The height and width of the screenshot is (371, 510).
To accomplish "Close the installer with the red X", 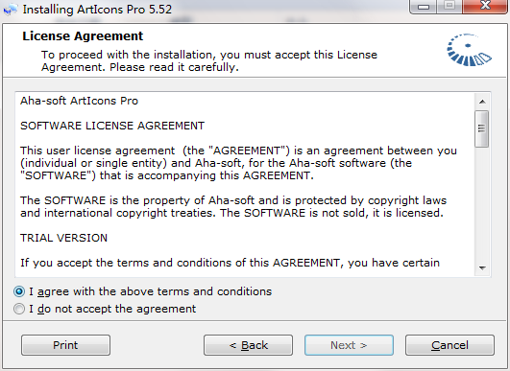I will pyautogui.click(x=485, y=6).
